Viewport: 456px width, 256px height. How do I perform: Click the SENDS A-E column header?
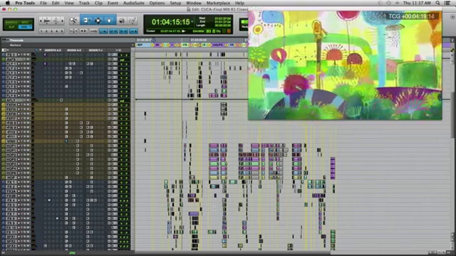click(x=74, y=50)
